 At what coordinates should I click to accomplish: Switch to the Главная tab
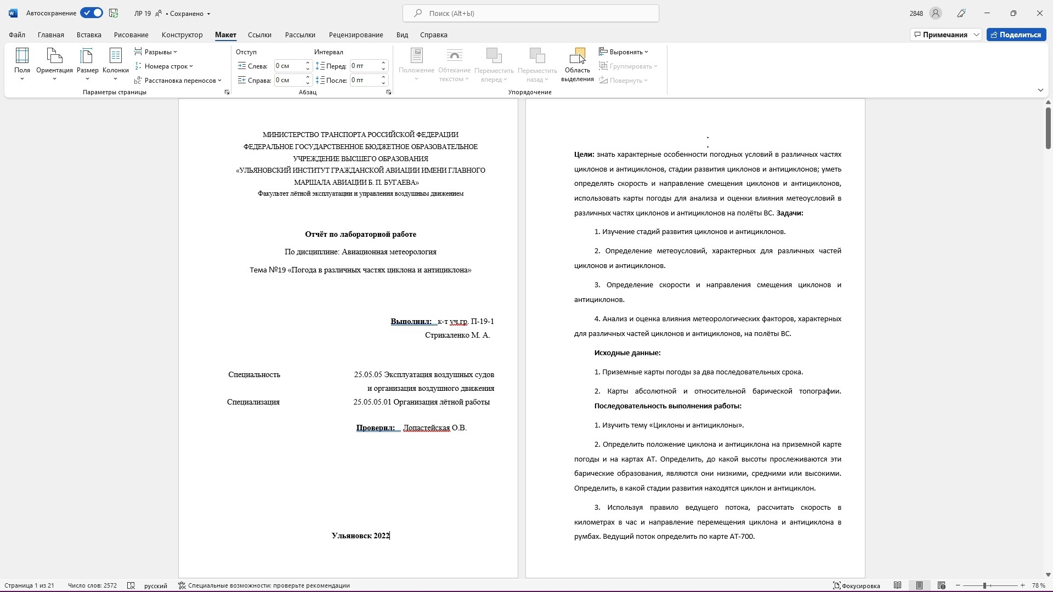click(x=51, y=35)
